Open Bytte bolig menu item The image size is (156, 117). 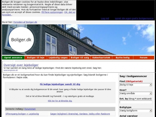click(123, 58)
